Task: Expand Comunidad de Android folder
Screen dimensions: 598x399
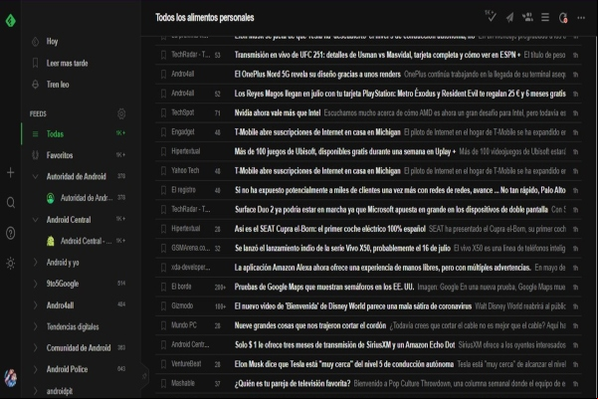Action: click(36, 348)
